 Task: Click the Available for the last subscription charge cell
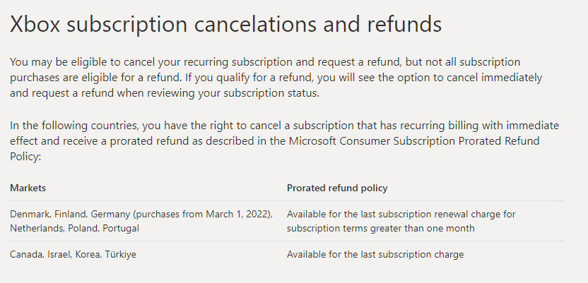coord(375,255)
